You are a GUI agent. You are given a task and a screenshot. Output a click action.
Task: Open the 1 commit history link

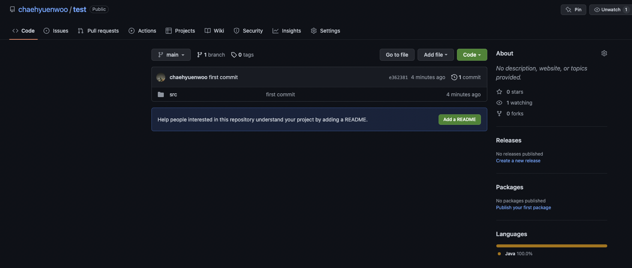(466, 77)
